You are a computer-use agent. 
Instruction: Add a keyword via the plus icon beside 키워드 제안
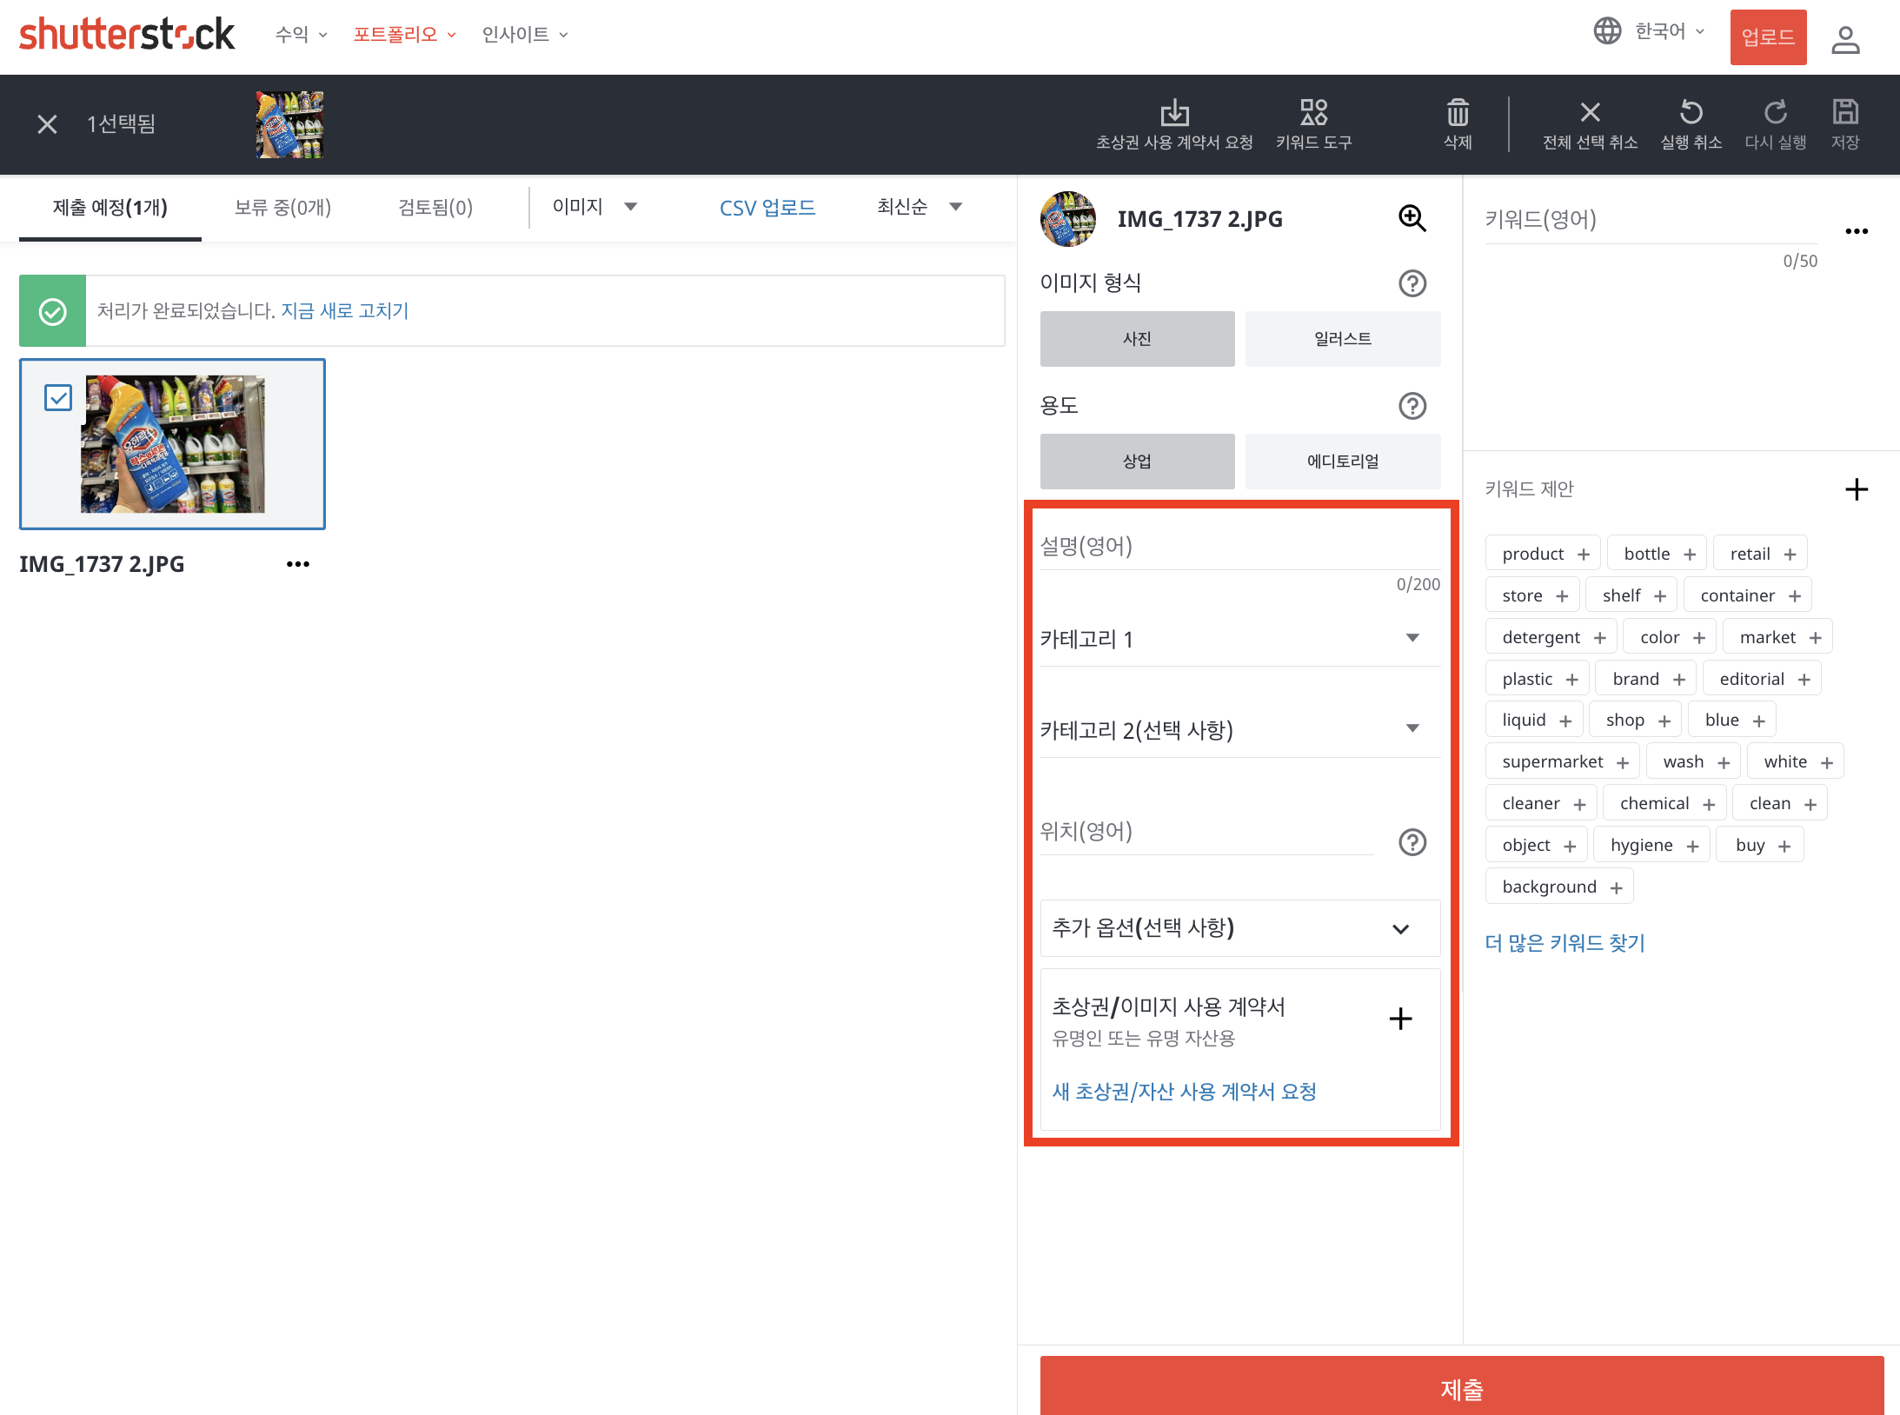click(1857, 489)
